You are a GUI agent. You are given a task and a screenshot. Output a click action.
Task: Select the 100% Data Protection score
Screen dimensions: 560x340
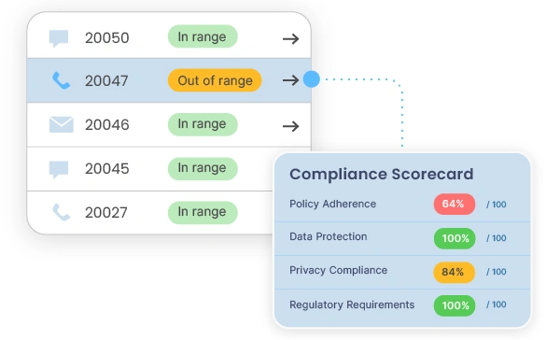pos(455,238)
